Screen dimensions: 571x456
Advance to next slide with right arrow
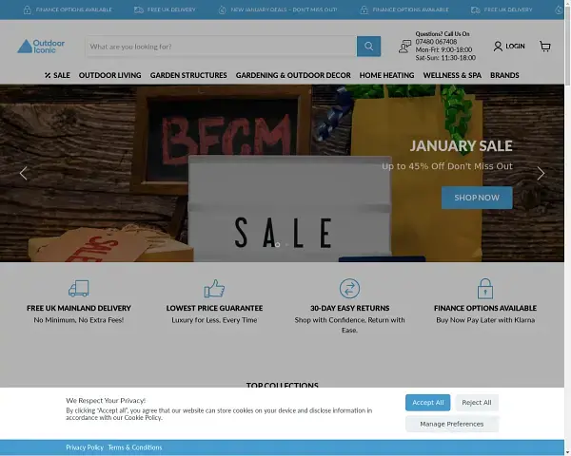(541, 173)
